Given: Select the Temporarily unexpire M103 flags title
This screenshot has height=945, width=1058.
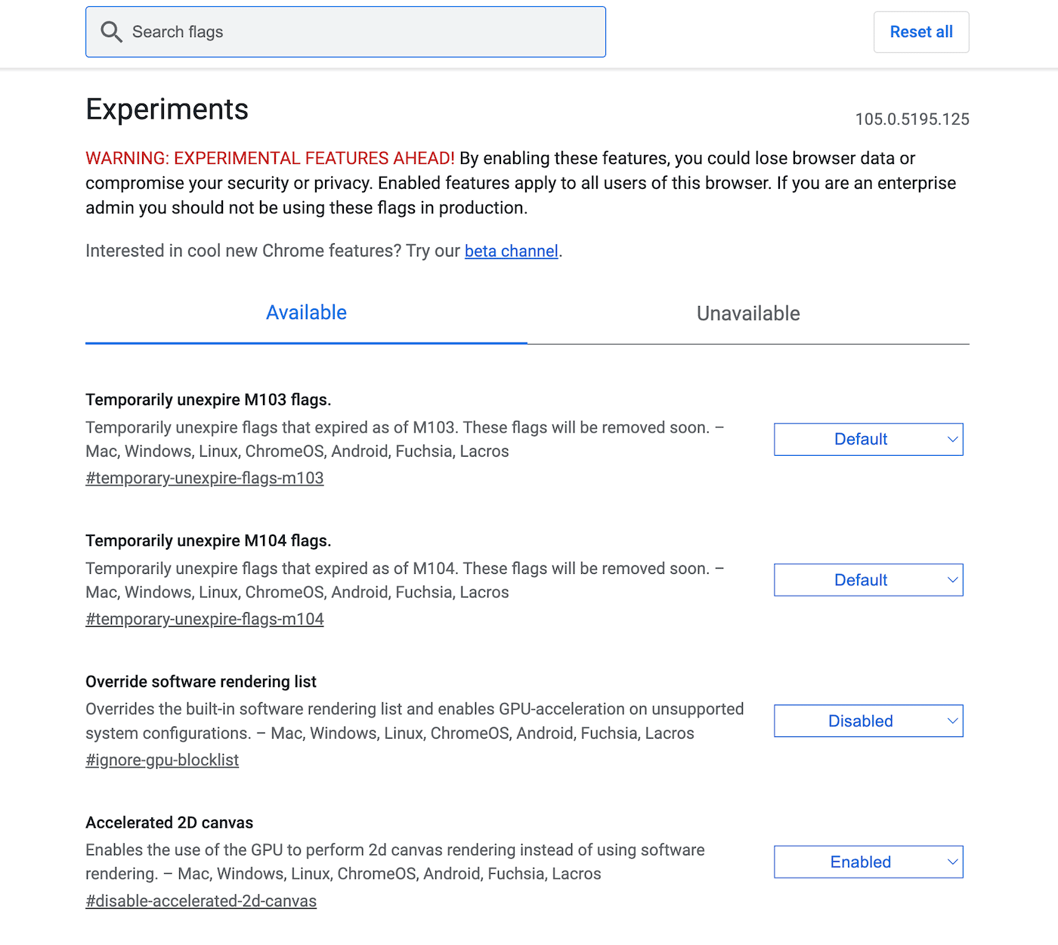Looking at the screenshot, I should pos(209,400).
